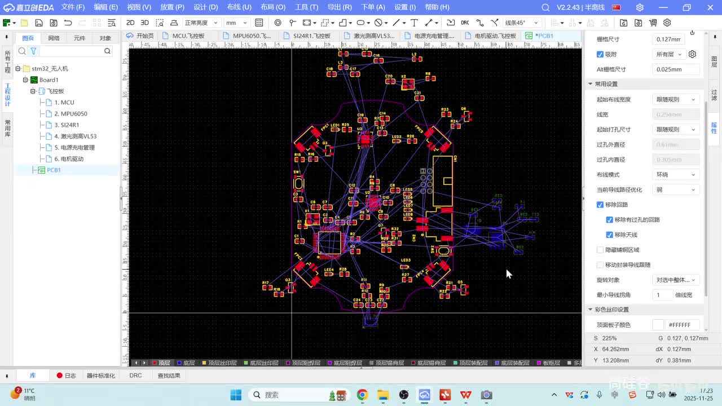Open Chrome from the taskbar

362,395
